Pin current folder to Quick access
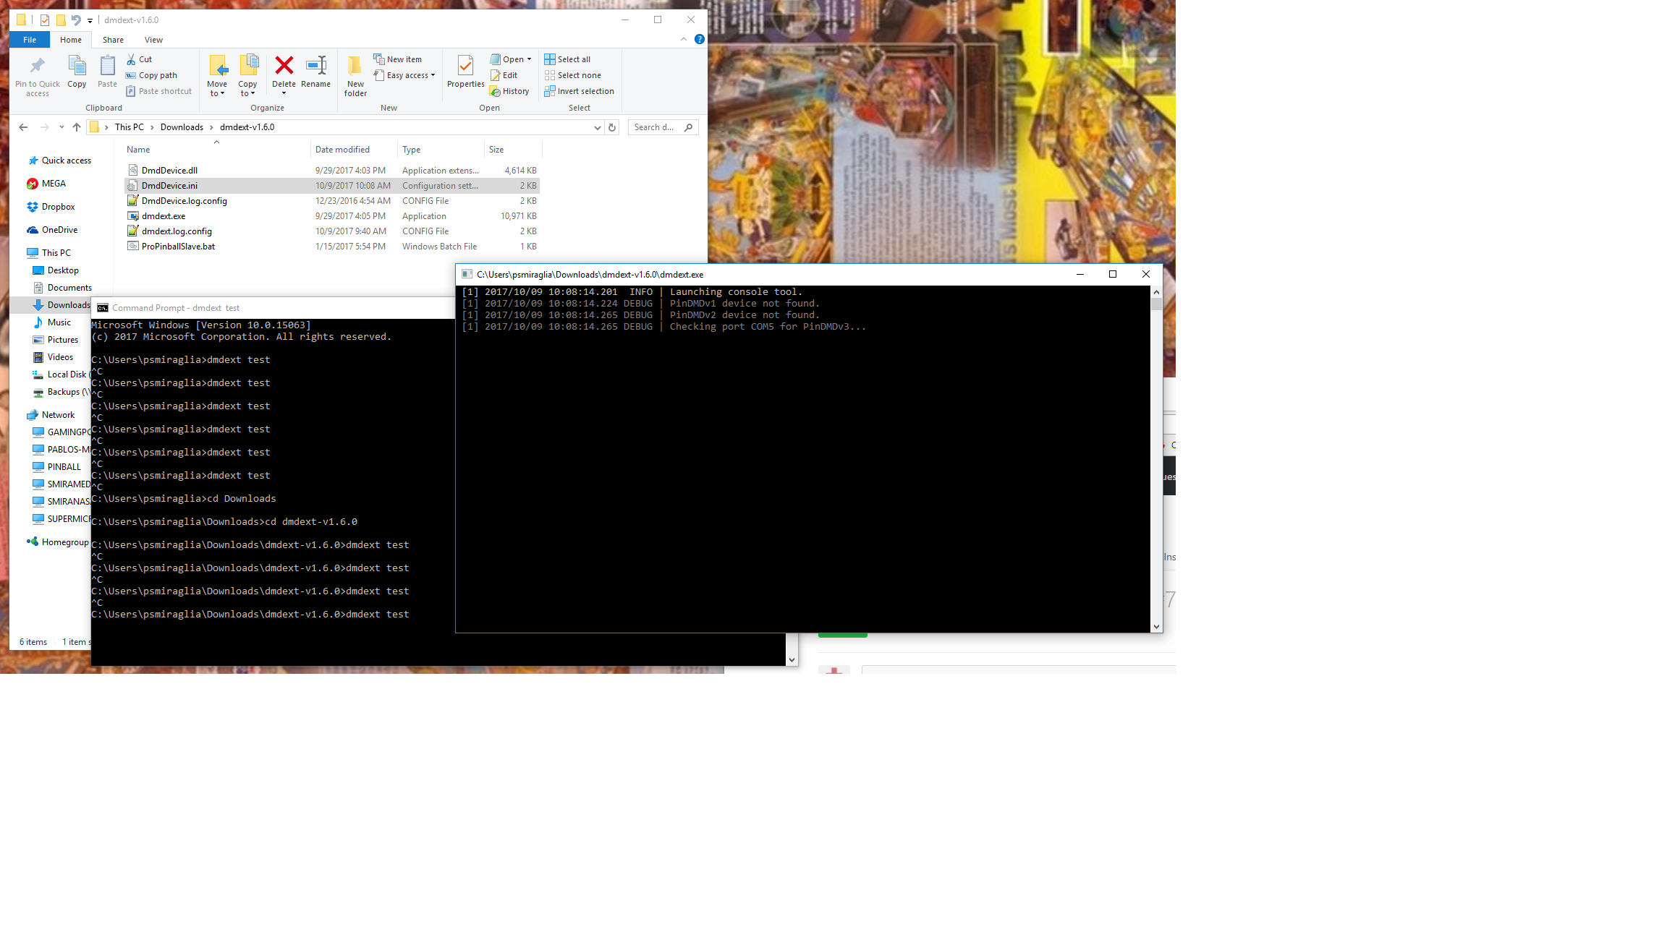Screen dimensions: 1667x937 click(37, 74)
